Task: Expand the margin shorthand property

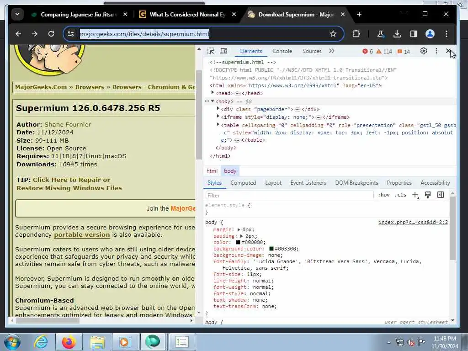Action: 239,229
